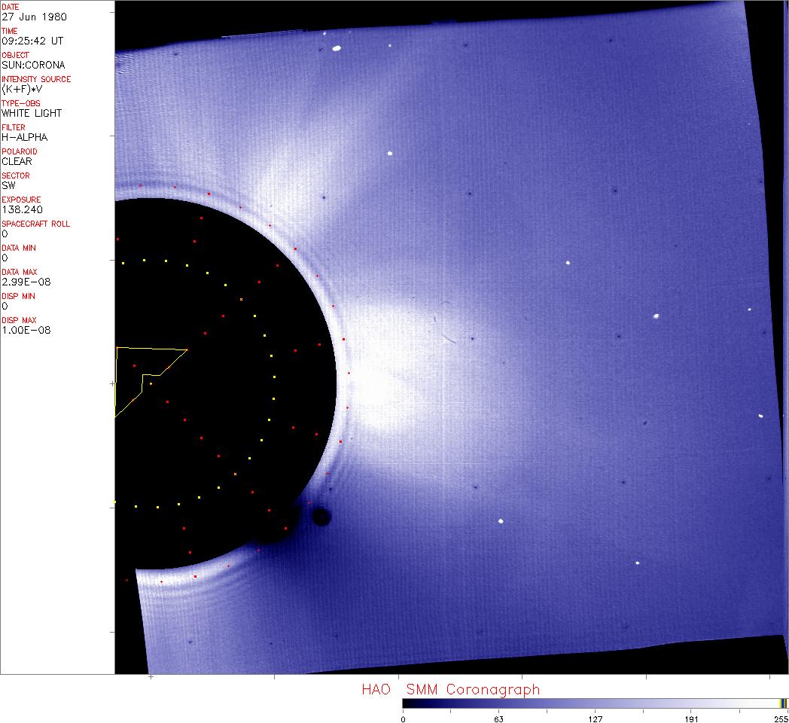Click the color bar at the 127 mark

[x=595, y=703]
